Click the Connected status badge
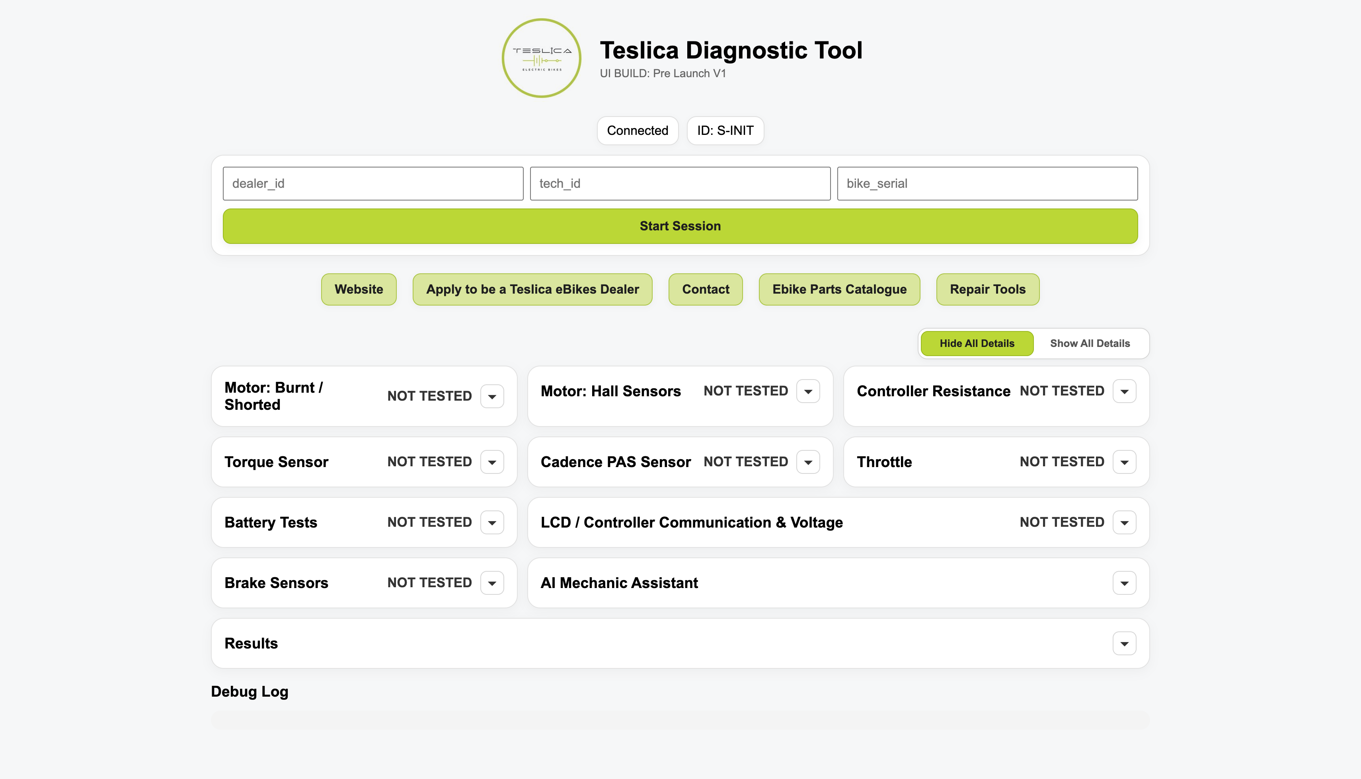This screenshot has height=779, width=1361. pyautogui.click(x=637, y=130)
